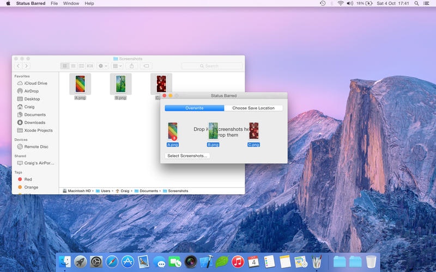436x272 pixels.
Task: Click Users in Finder path bar
Action: pos(103,191)
